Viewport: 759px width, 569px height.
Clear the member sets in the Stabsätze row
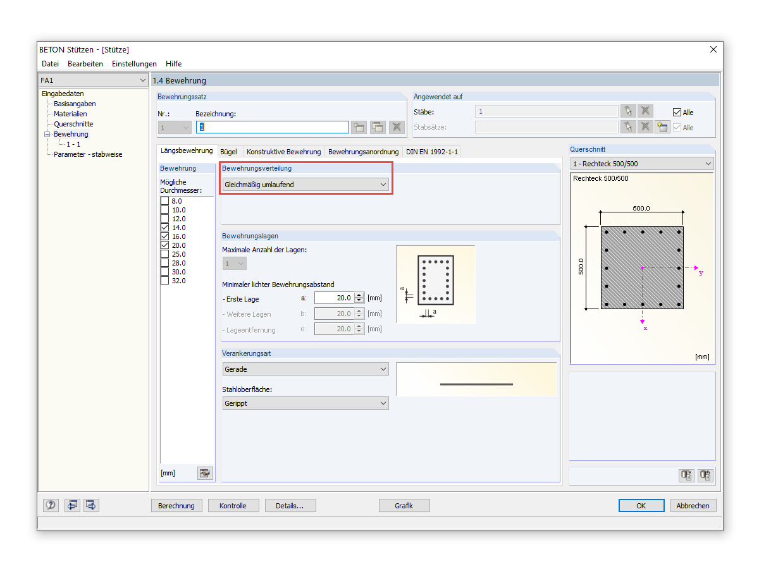point(645,127)
